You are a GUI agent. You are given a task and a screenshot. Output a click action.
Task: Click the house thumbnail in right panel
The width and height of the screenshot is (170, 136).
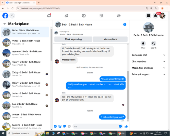[149, 27]
